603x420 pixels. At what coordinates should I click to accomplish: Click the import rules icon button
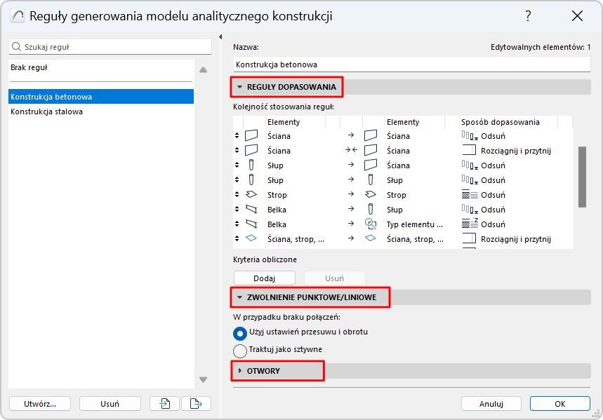pos(164,403)
